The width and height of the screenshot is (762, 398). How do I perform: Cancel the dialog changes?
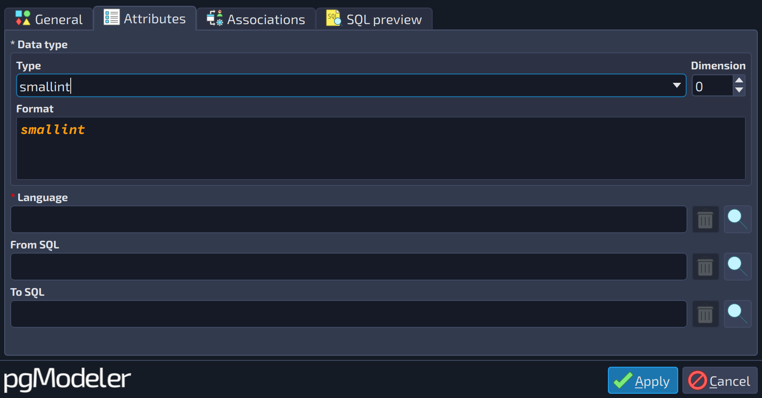[x=720, y=381]
